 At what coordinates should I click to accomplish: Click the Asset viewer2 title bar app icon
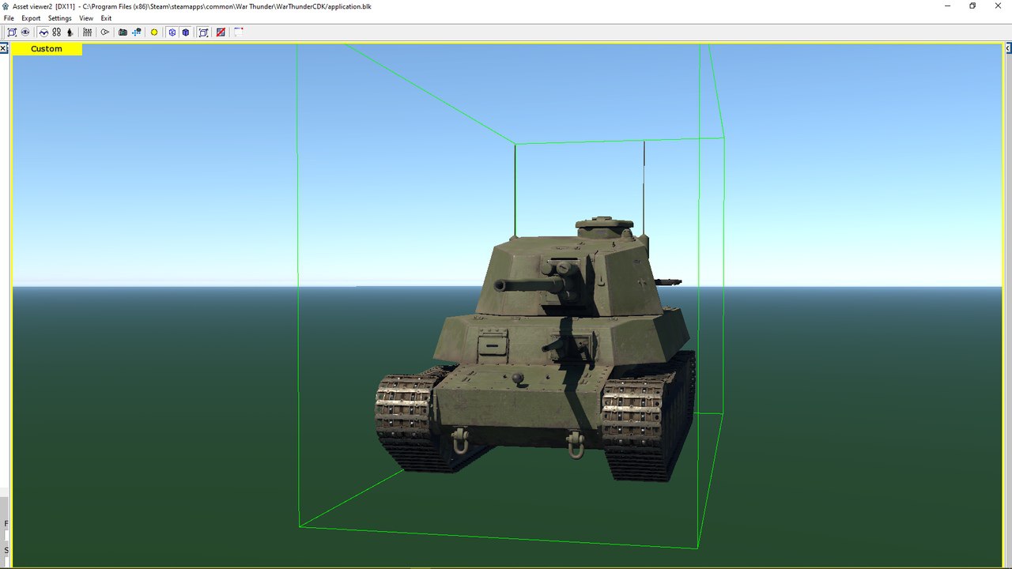(x=6, y=6)
